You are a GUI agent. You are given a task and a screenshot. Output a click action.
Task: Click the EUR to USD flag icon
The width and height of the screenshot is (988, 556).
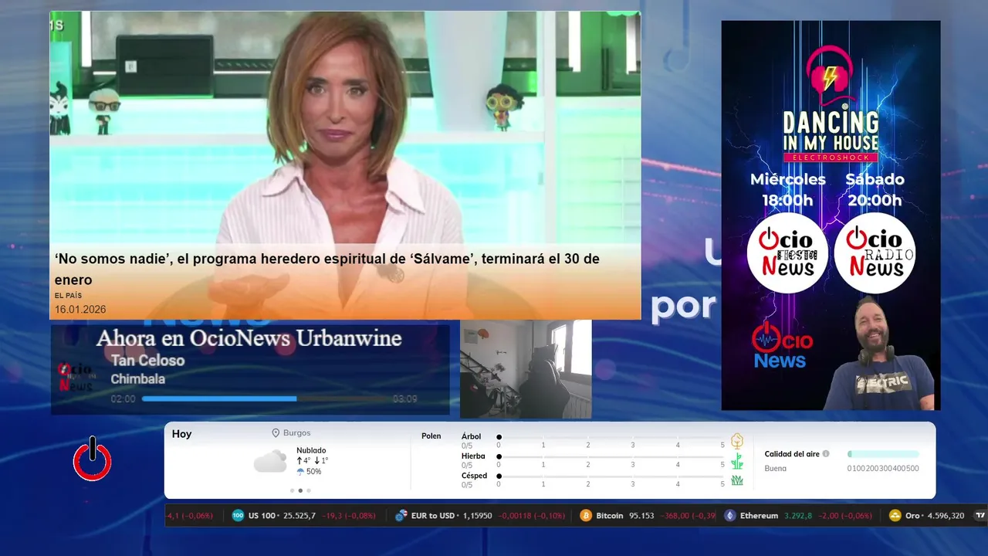coord(401,516)
